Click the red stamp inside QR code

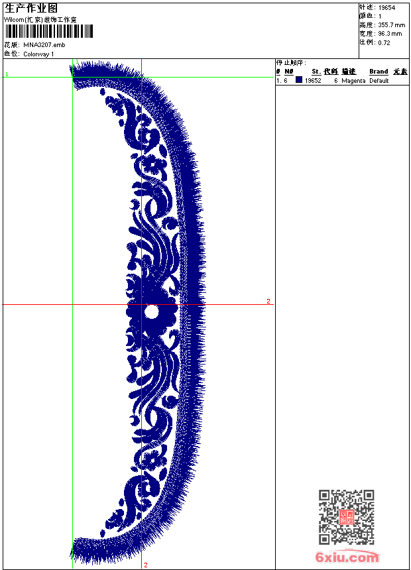click(x=347, y=517)
